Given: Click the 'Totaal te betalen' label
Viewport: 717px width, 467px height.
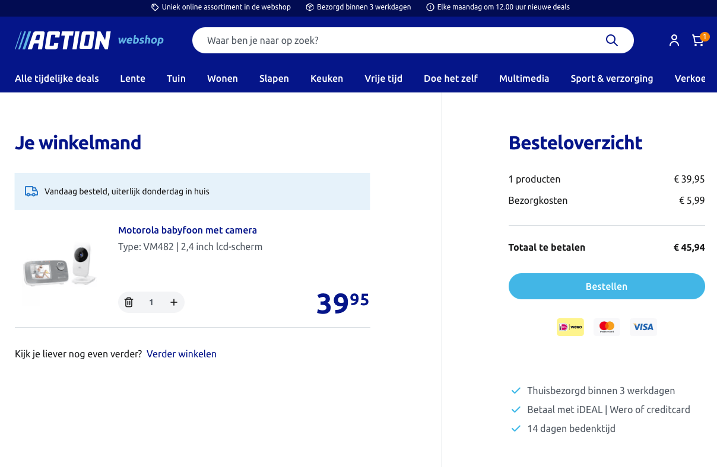Looking at the screenshot, I should 547,247.
